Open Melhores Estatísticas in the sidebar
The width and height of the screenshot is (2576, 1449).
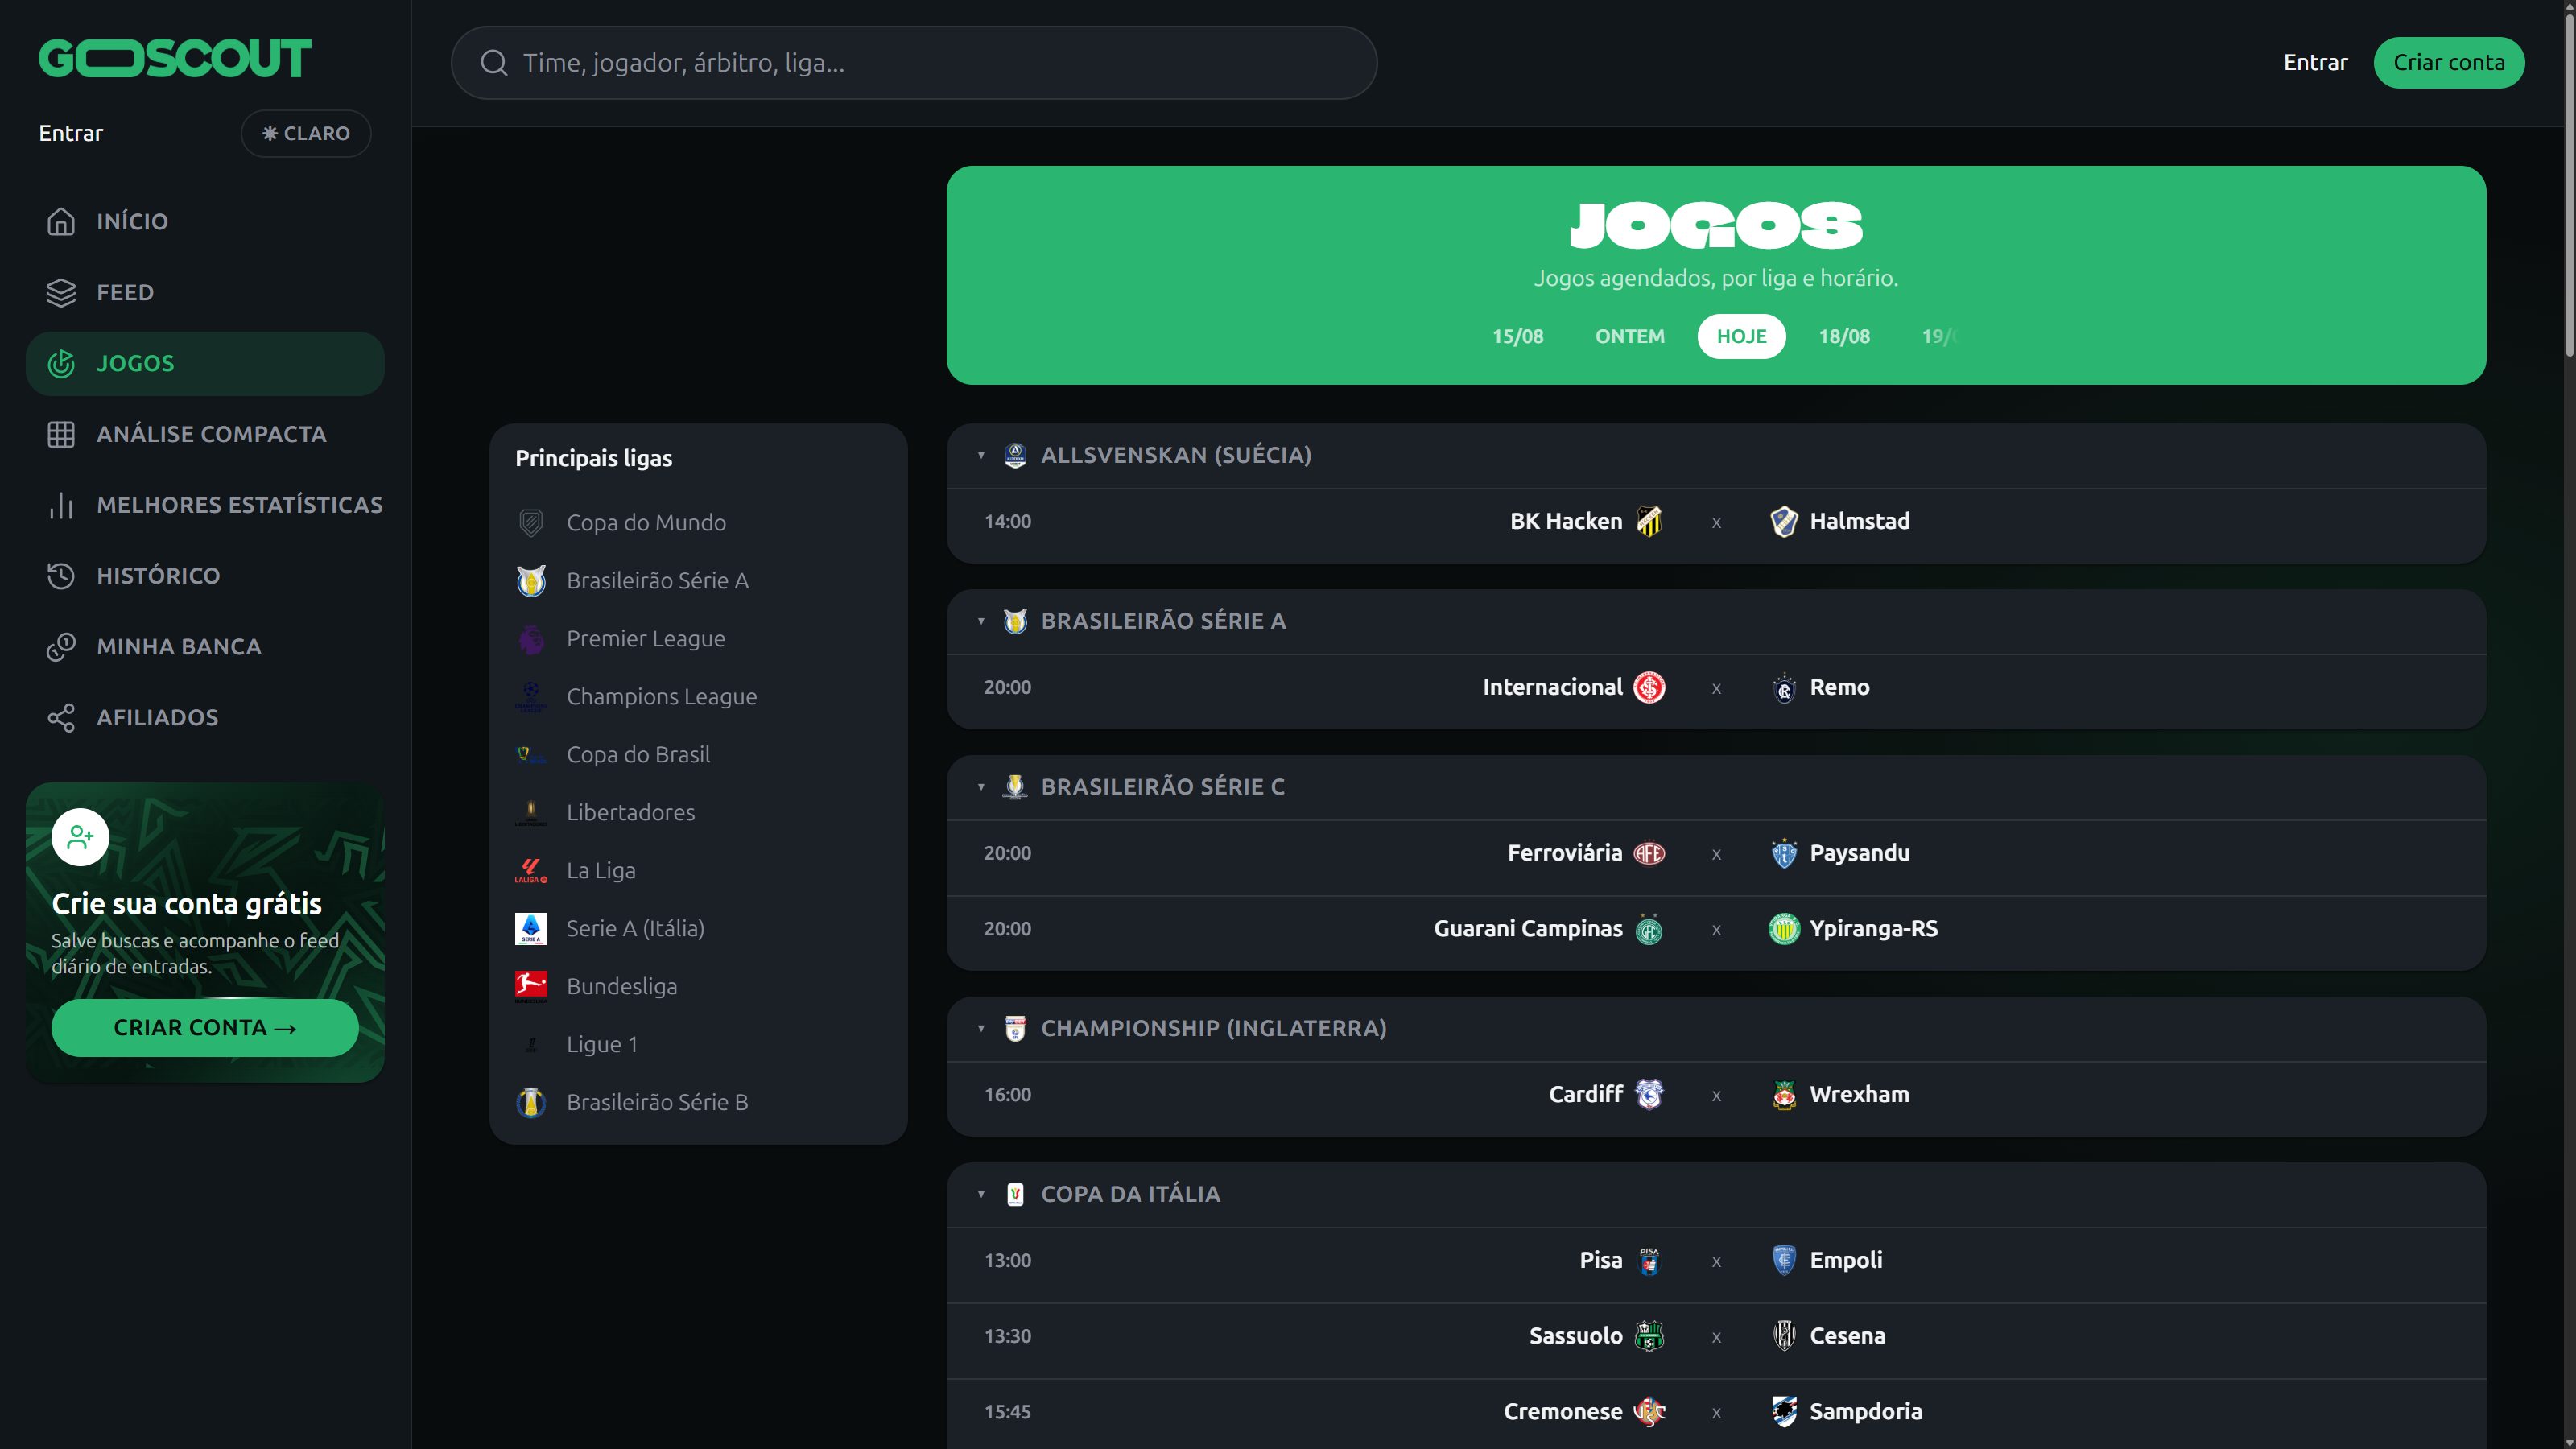pos(205,505)
